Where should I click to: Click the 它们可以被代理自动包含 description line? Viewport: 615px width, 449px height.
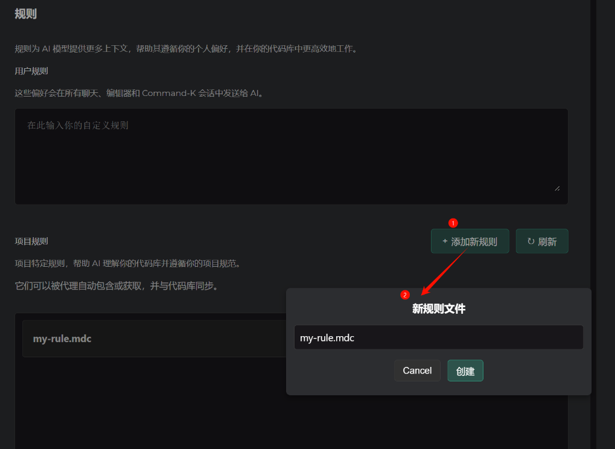tap(116, 286)
